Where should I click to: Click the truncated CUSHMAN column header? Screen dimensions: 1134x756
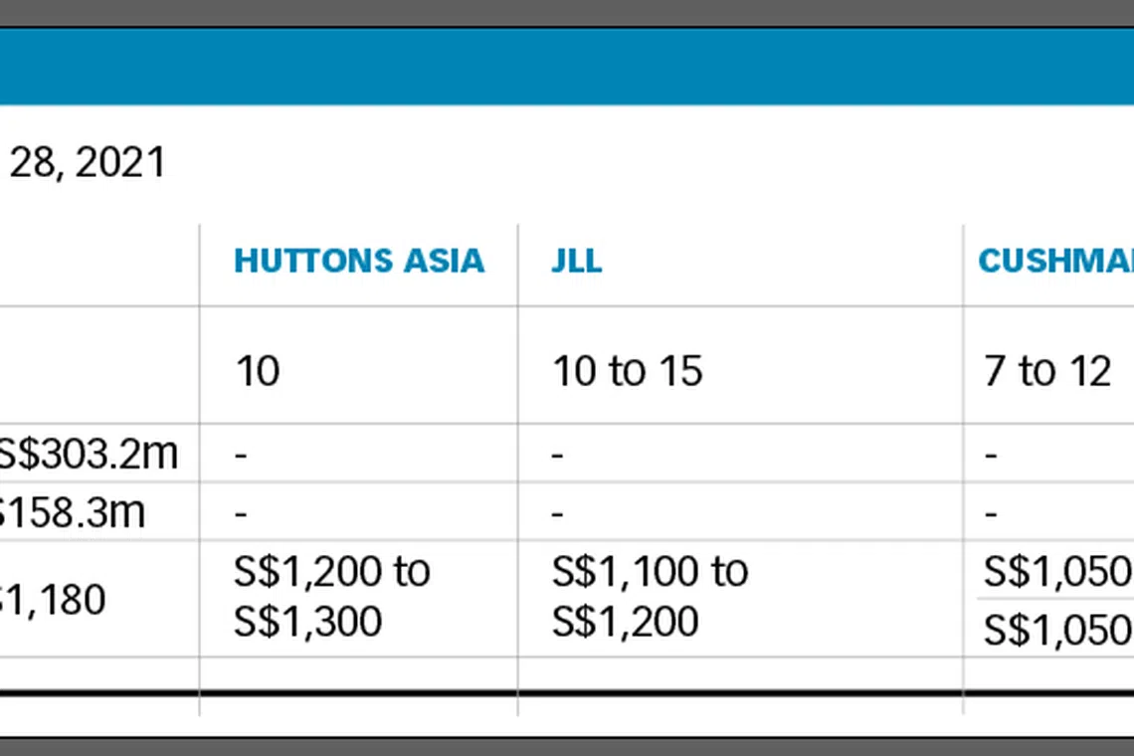point(1055,261)
